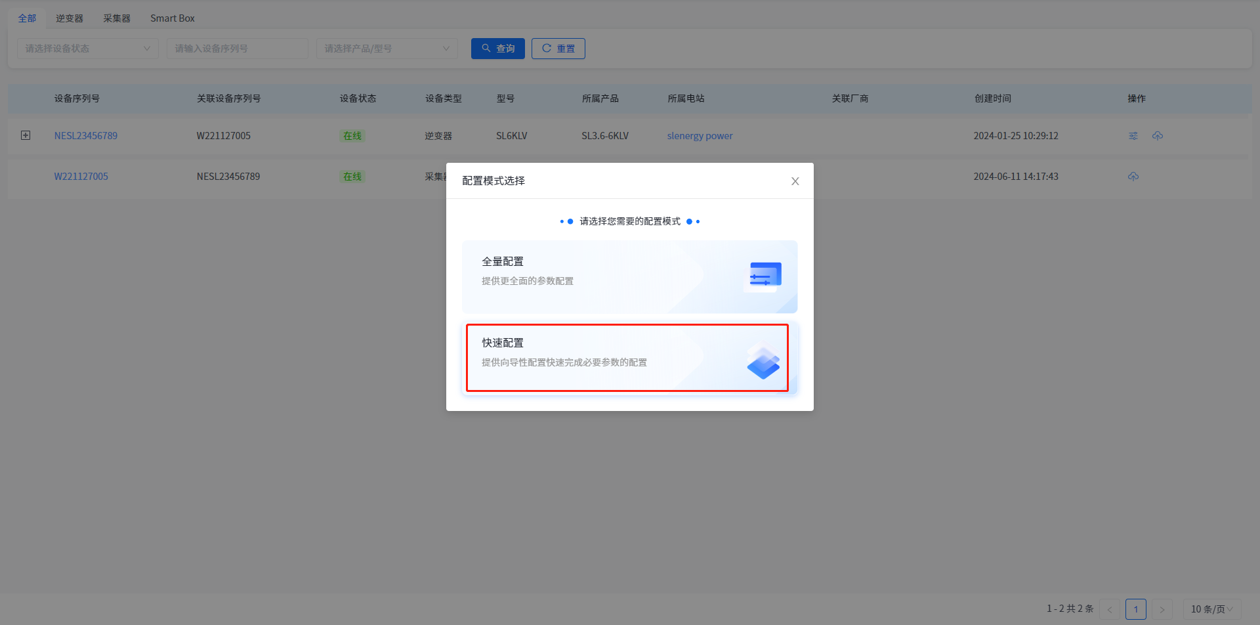Open parameter settings icon for NESL23456789 row

tap(1133, 136)
